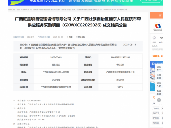This screenshot has height=128, width=171.
Task: Click the orange edit button in sidebar
Action: [157, 15]
